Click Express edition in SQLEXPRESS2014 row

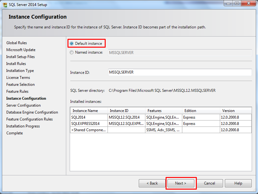click(x=201, y=124)
